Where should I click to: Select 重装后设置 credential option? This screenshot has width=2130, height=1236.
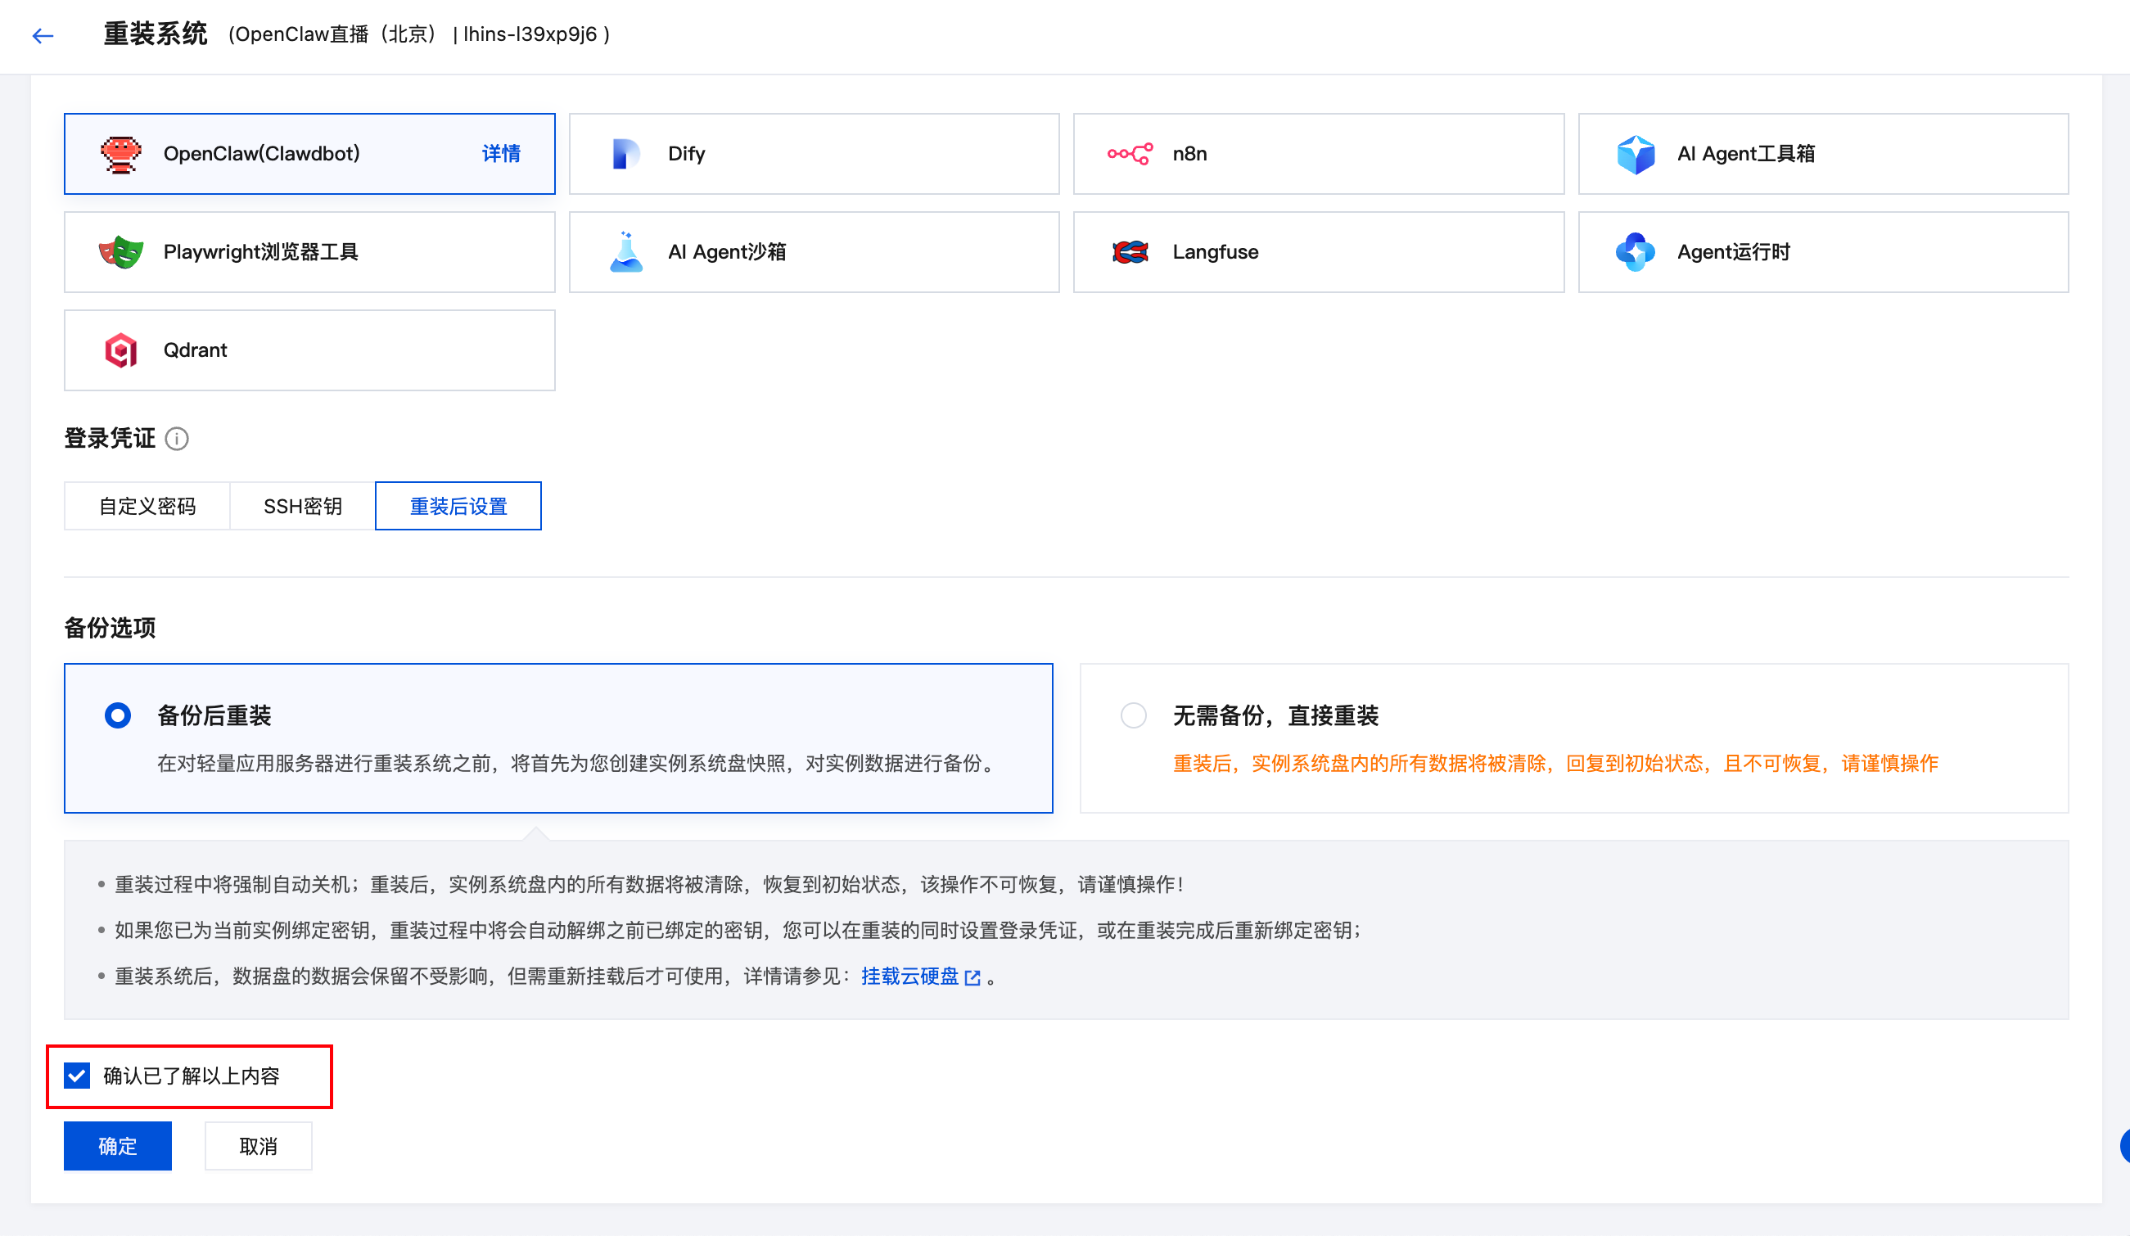(x=458, y=506)
